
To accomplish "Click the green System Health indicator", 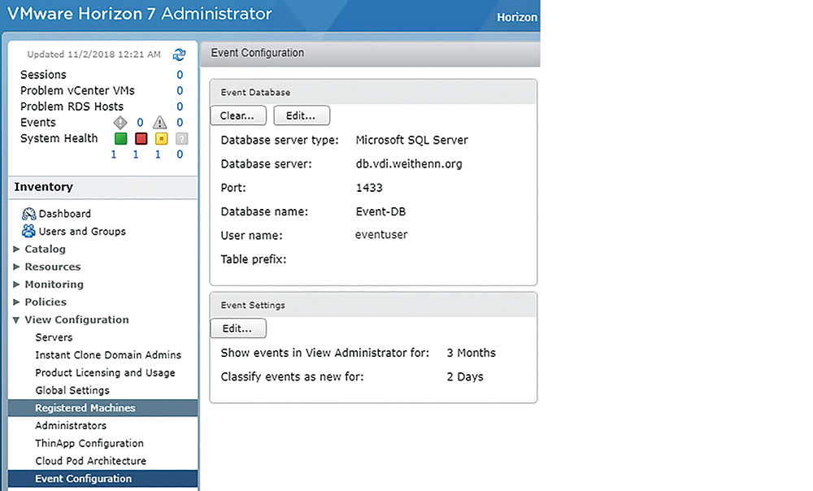I will pyautogui.click(x=121, y=138).
